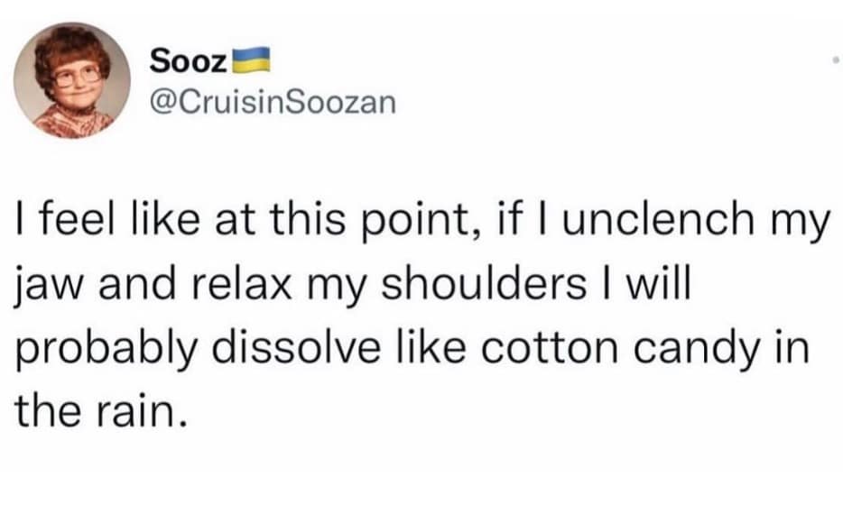The width and height of the screenshot is (843, 532).
Task: Click the Ukraine flag emoji beside Sooz
Action: coord(247,60)
